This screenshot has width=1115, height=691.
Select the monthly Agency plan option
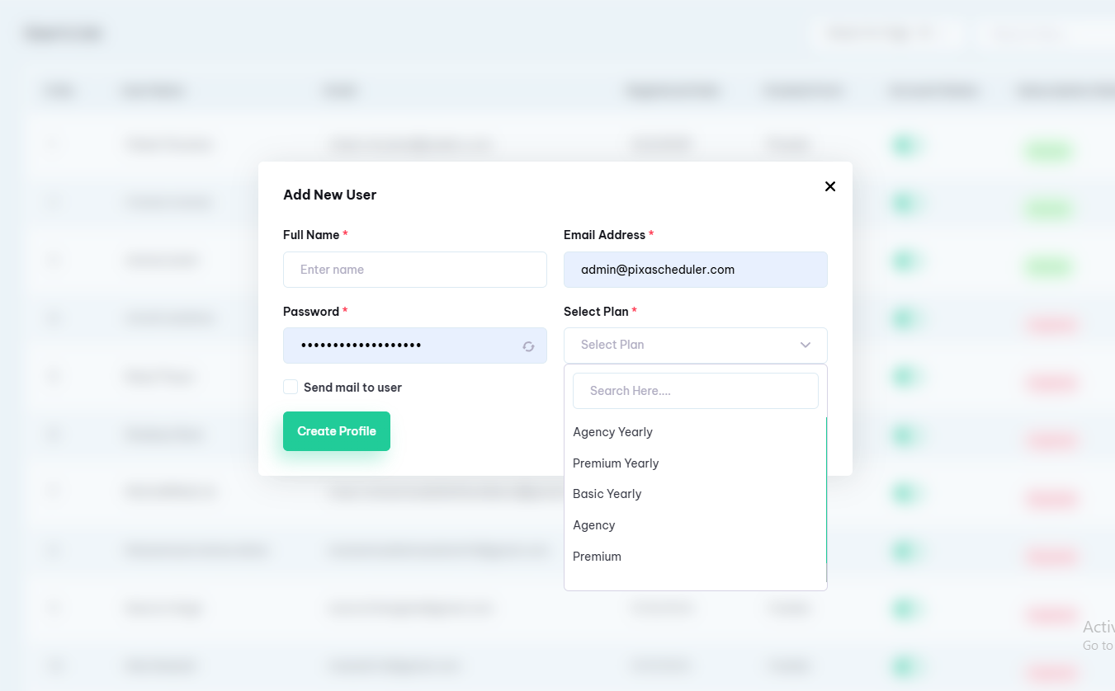594,525
